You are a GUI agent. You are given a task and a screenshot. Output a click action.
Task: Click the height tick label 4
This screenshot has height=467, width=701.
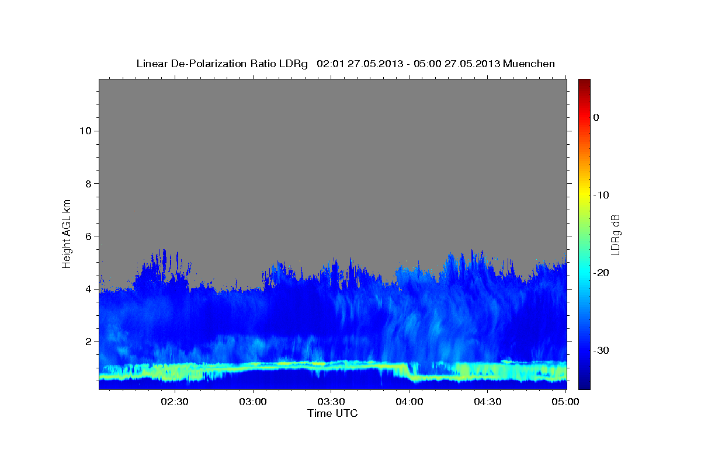pyautogui.click(x=89, y=289)
